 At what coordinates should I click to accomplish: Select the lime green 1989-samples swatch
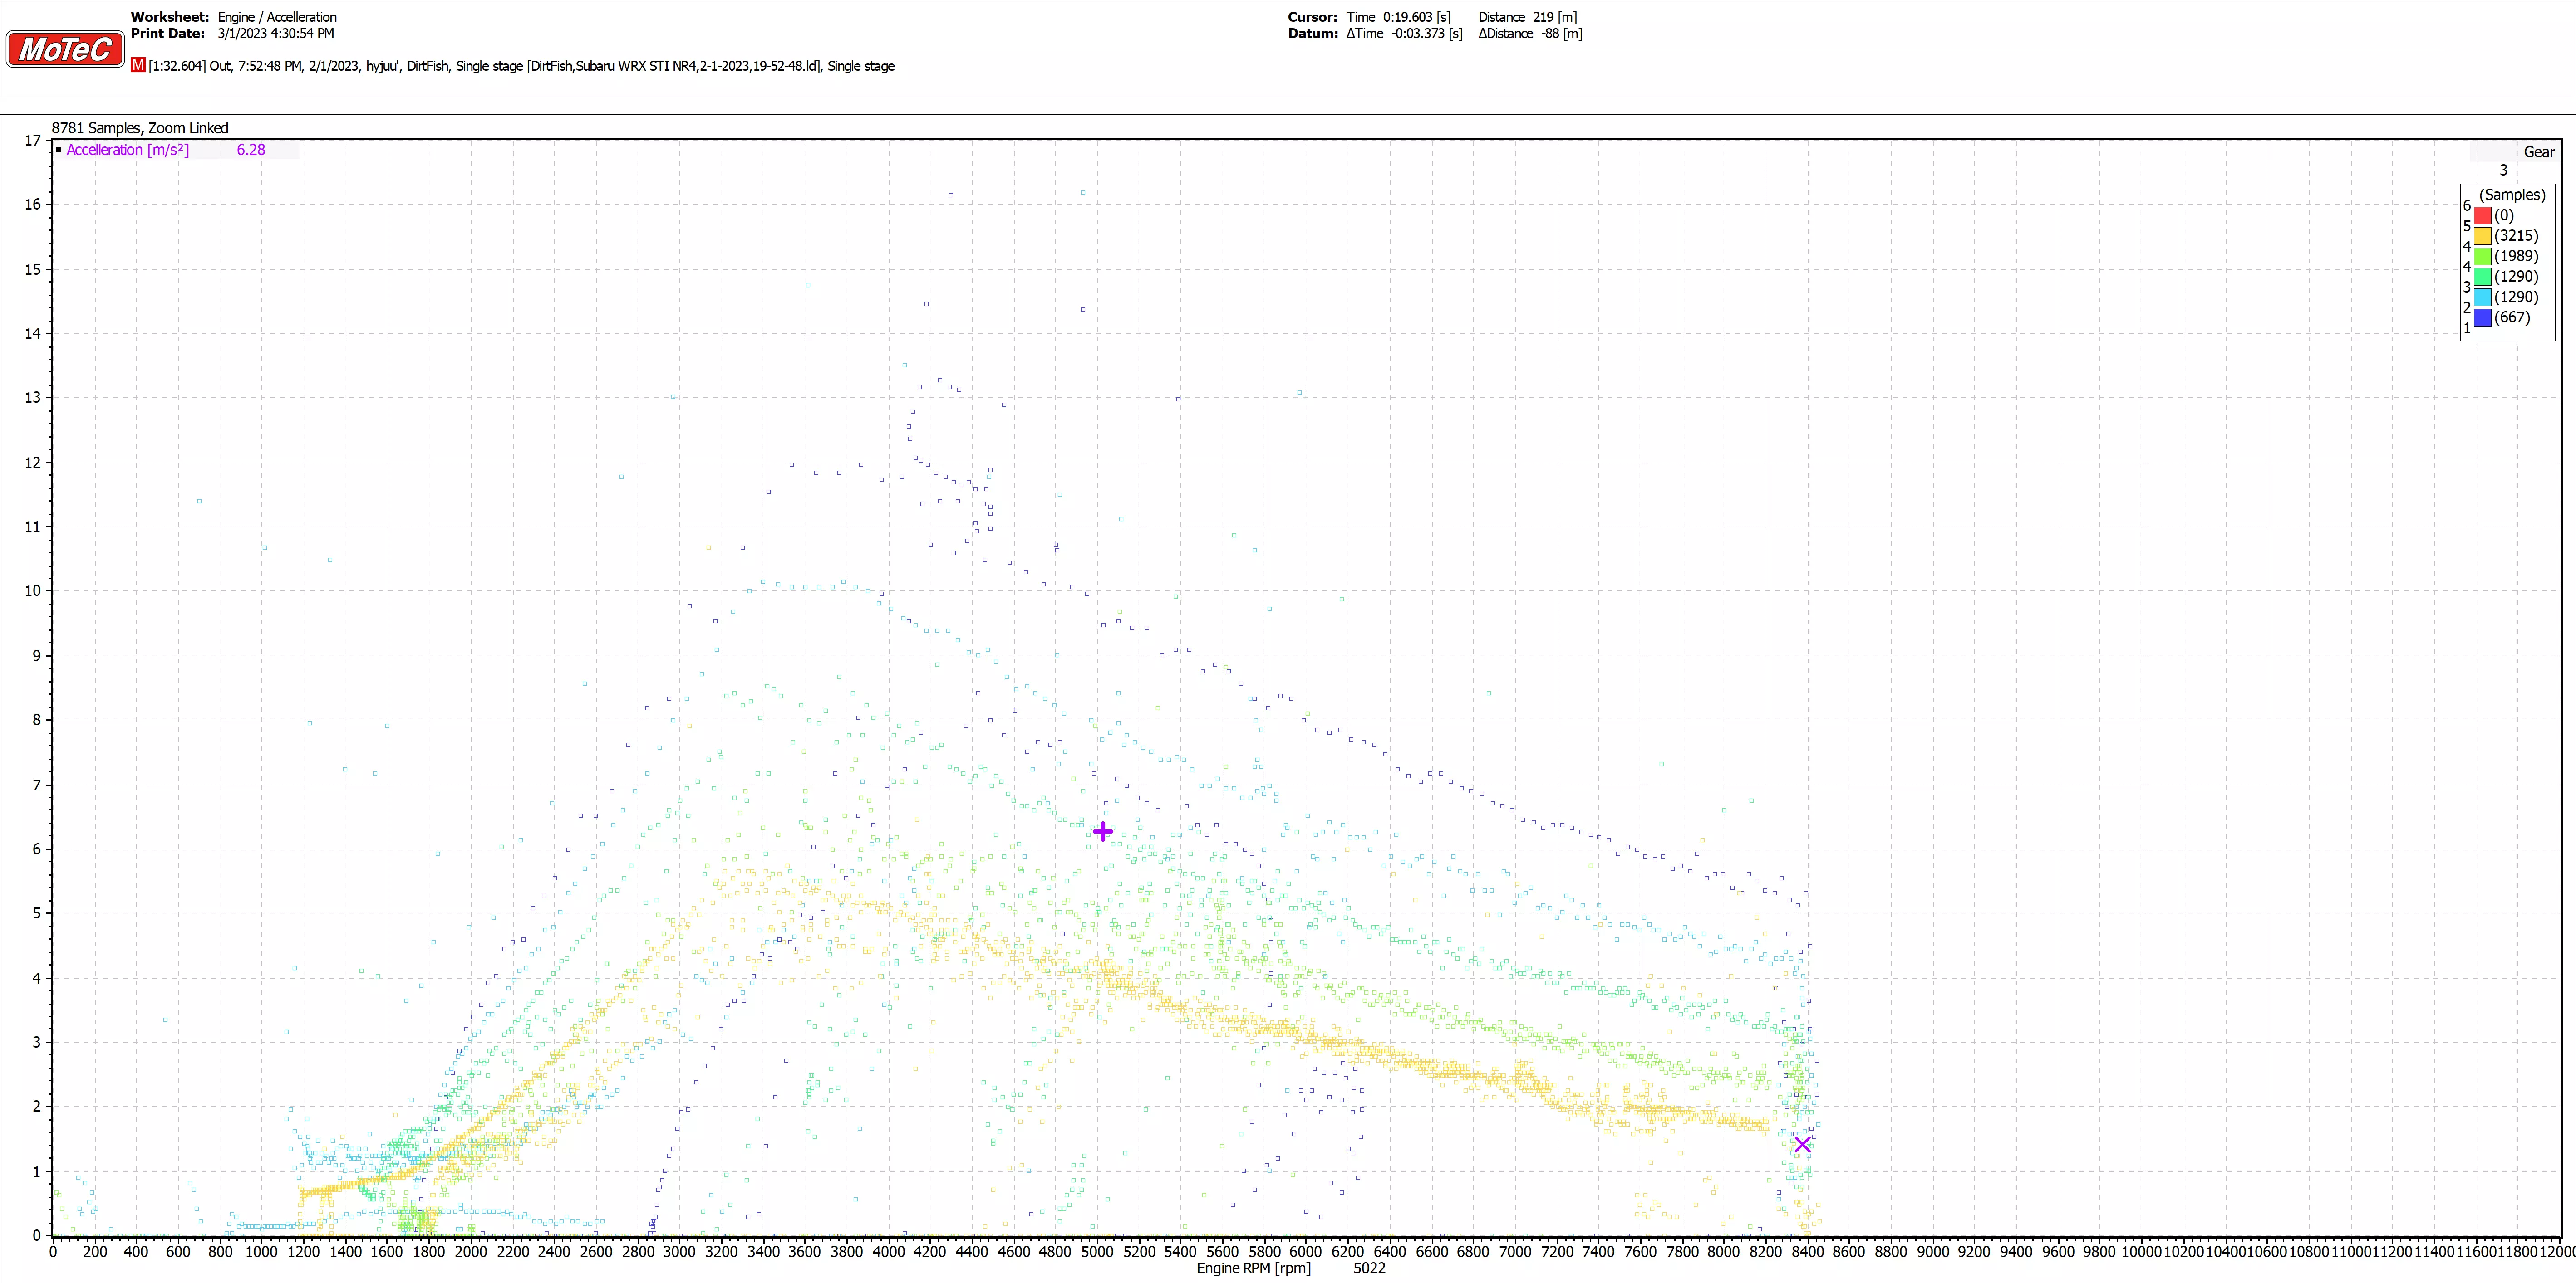tap(2482, 256)
